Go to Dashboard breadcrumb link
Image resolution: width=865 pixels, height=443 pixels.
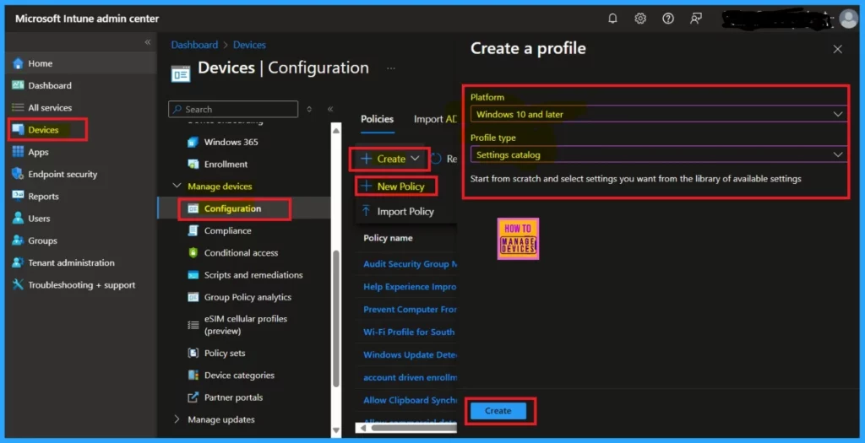coord(194,45)
